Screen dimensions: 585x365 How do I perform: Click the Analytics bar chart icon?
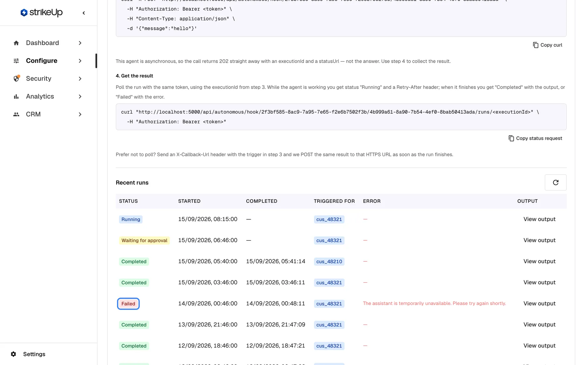(x=16, y=96)
